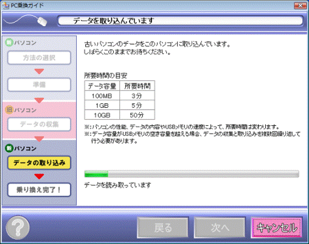The height and width of the screenshot is (244, 309).
Task: Click the 5分 table cell
Action: click(x=137, y=105)
